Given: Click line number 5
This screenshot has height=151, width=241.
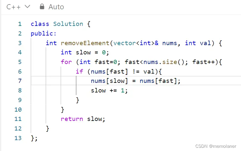Looking at the screenshot, I should tap(20, 62).
